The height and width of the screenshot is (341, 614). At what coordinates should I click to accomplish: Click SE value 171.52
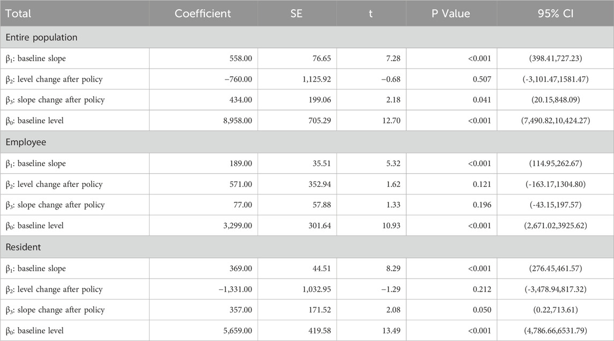tap(320, 310)
